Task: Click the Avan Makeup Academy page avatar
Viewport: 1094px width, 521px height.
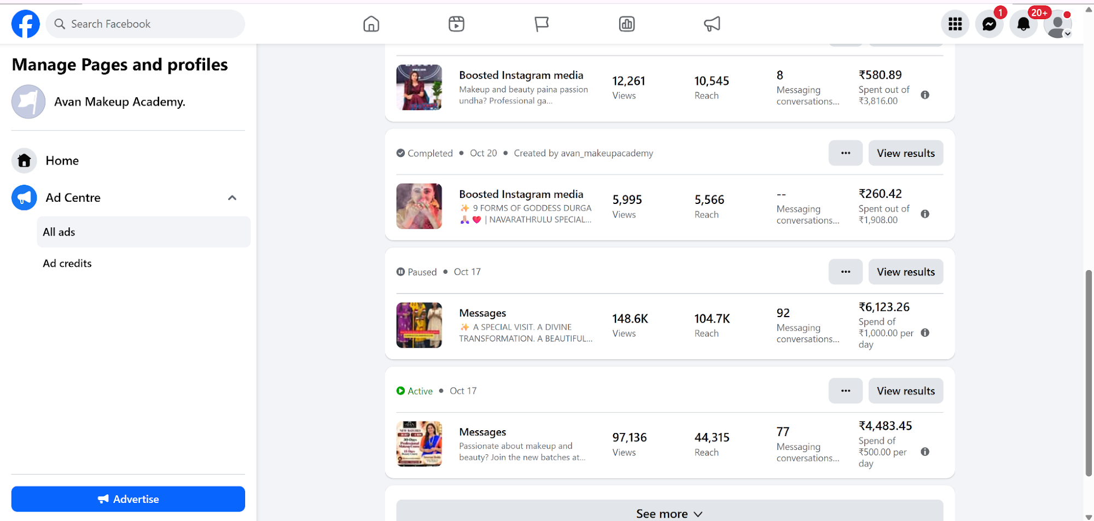Action: tap(28, 102)
